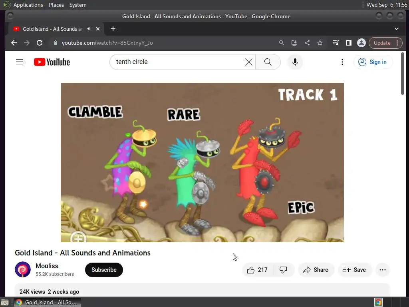Toggle the Chrome side panel
Screen dimensions: 409x307
point(348,43)
